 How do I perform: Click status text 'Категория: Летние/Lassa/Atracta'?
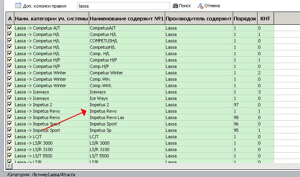point(41,175)
